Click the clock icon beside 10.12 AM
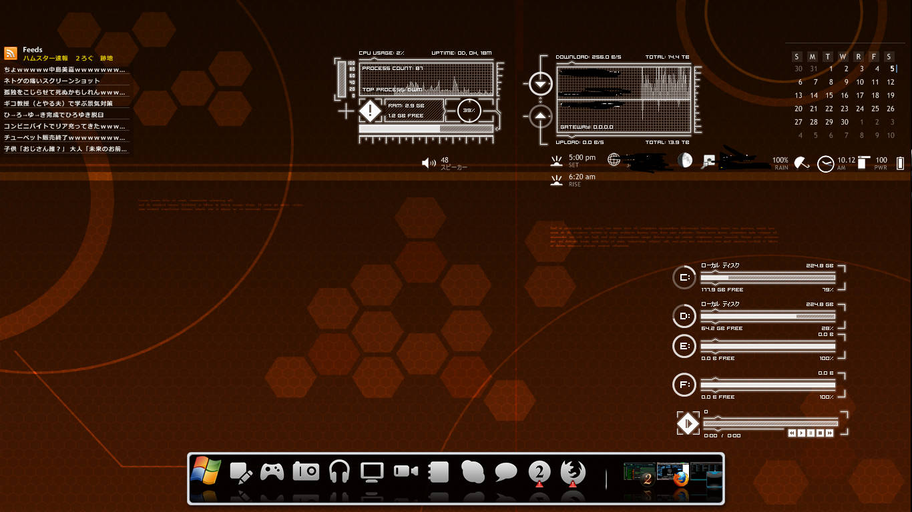The image size is (912, 512). click(x=826, y=163)
